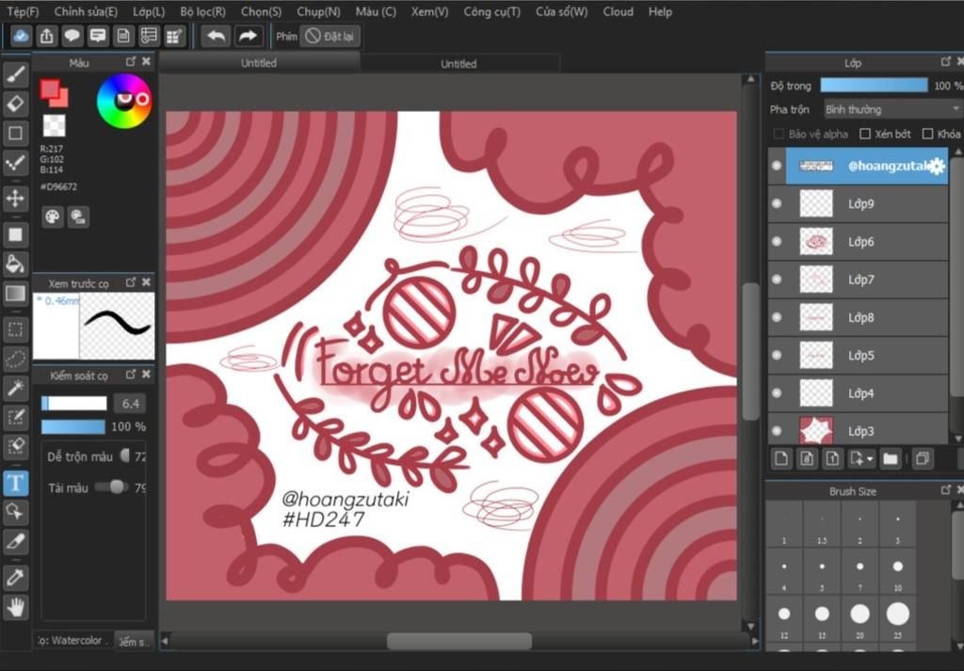This screenshot has height=671, width=964.
Task: Close the Kiểm soát cọ panel
Action: tap(146, 375)
